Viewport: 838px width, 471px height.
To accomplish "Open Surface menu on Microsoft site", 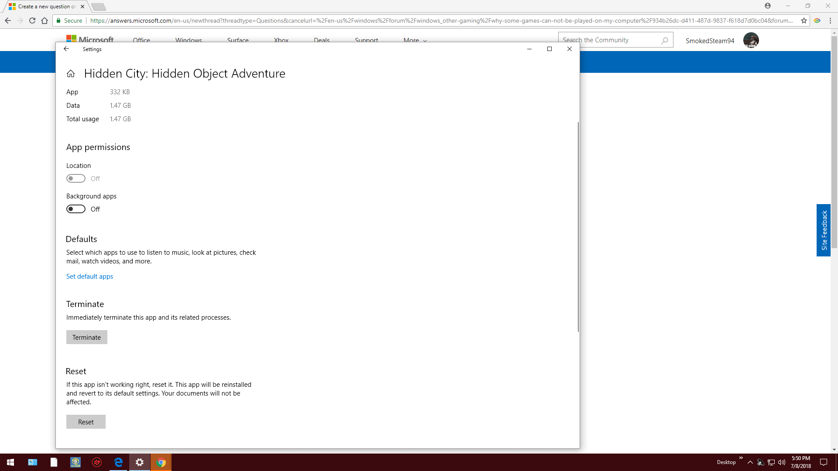I will click(x=238, y=40).
